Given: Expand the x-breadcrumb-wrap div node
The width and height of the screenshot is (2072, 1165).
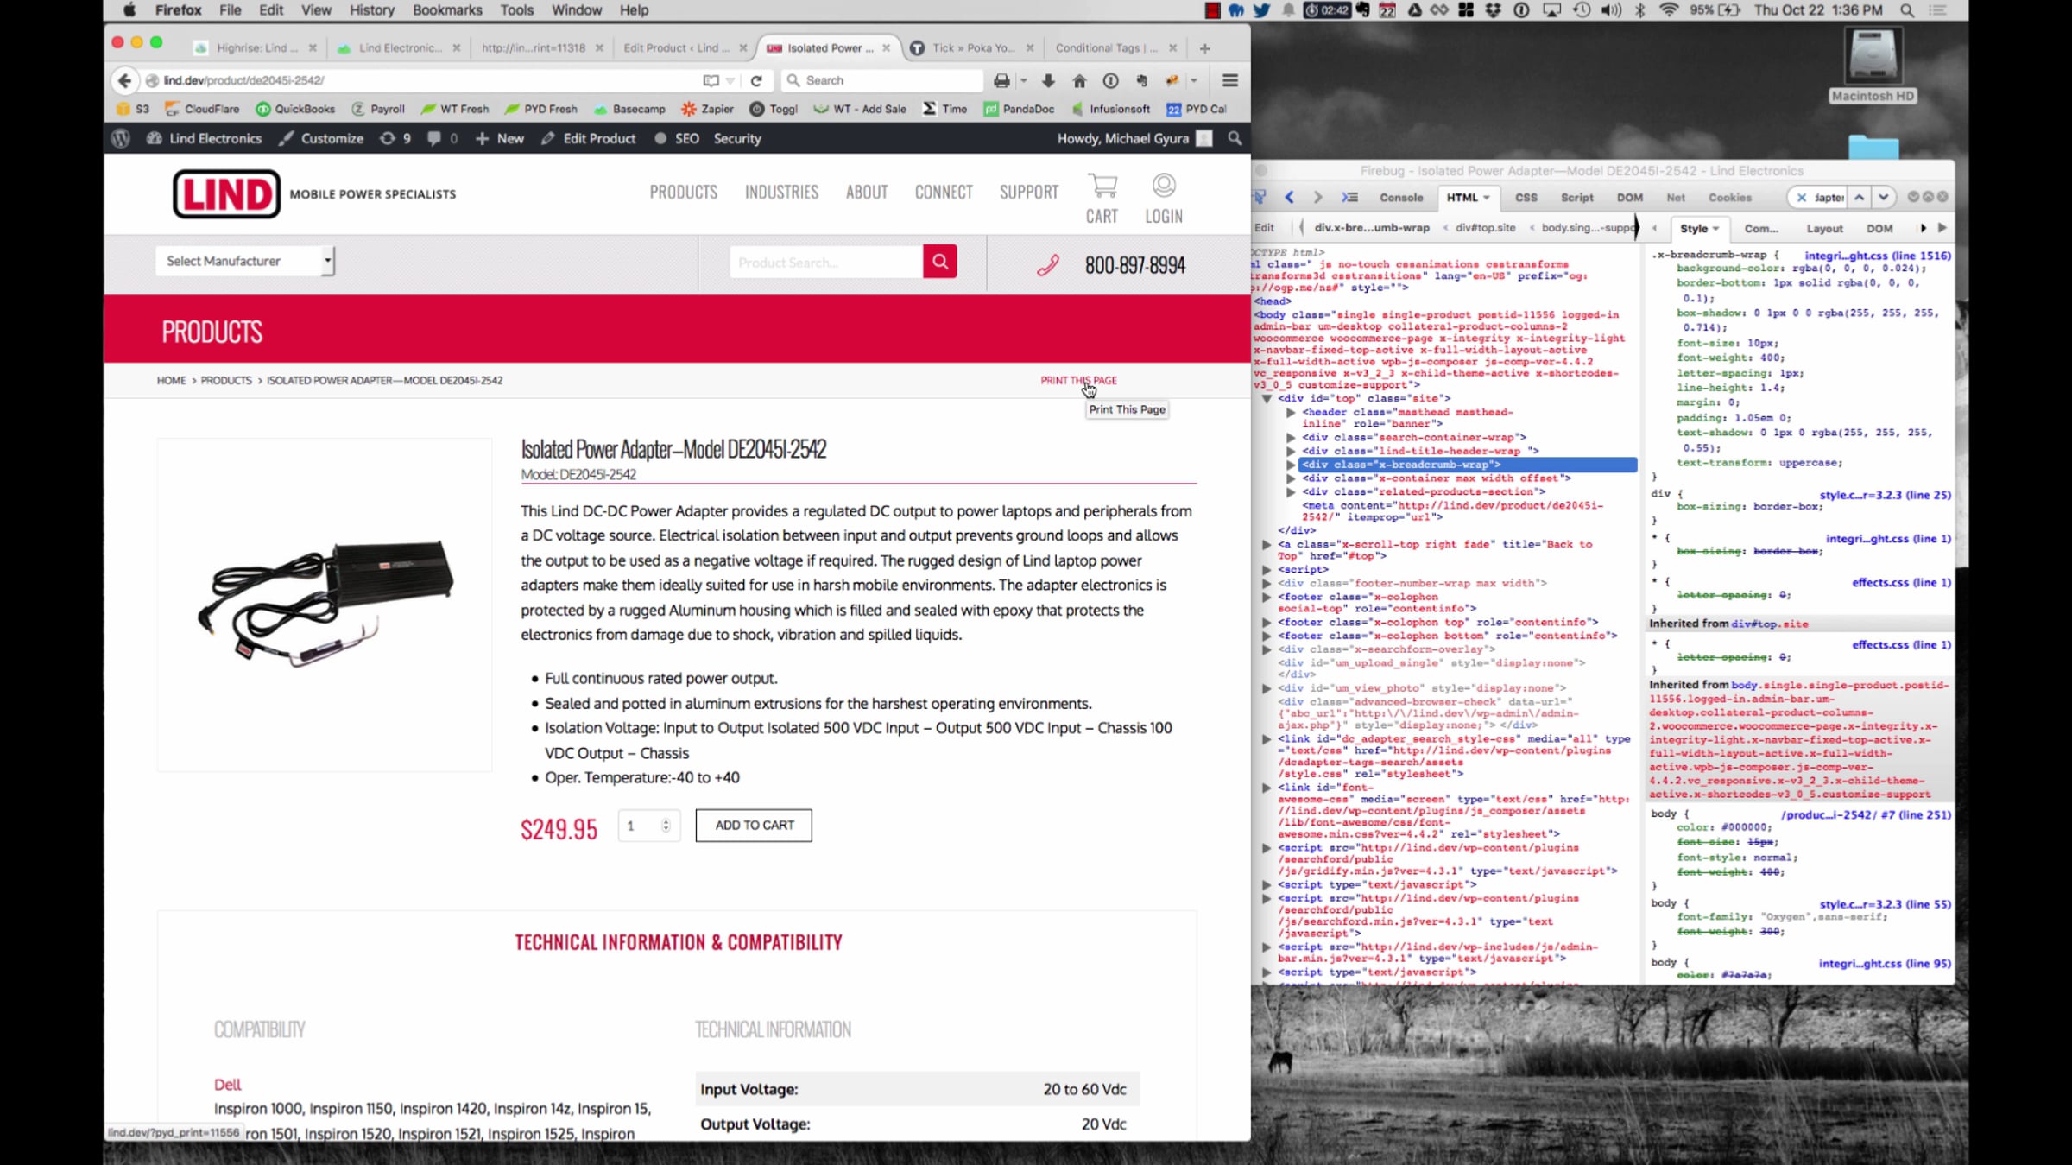Looking at the screenshot, I should (1291, 465).
